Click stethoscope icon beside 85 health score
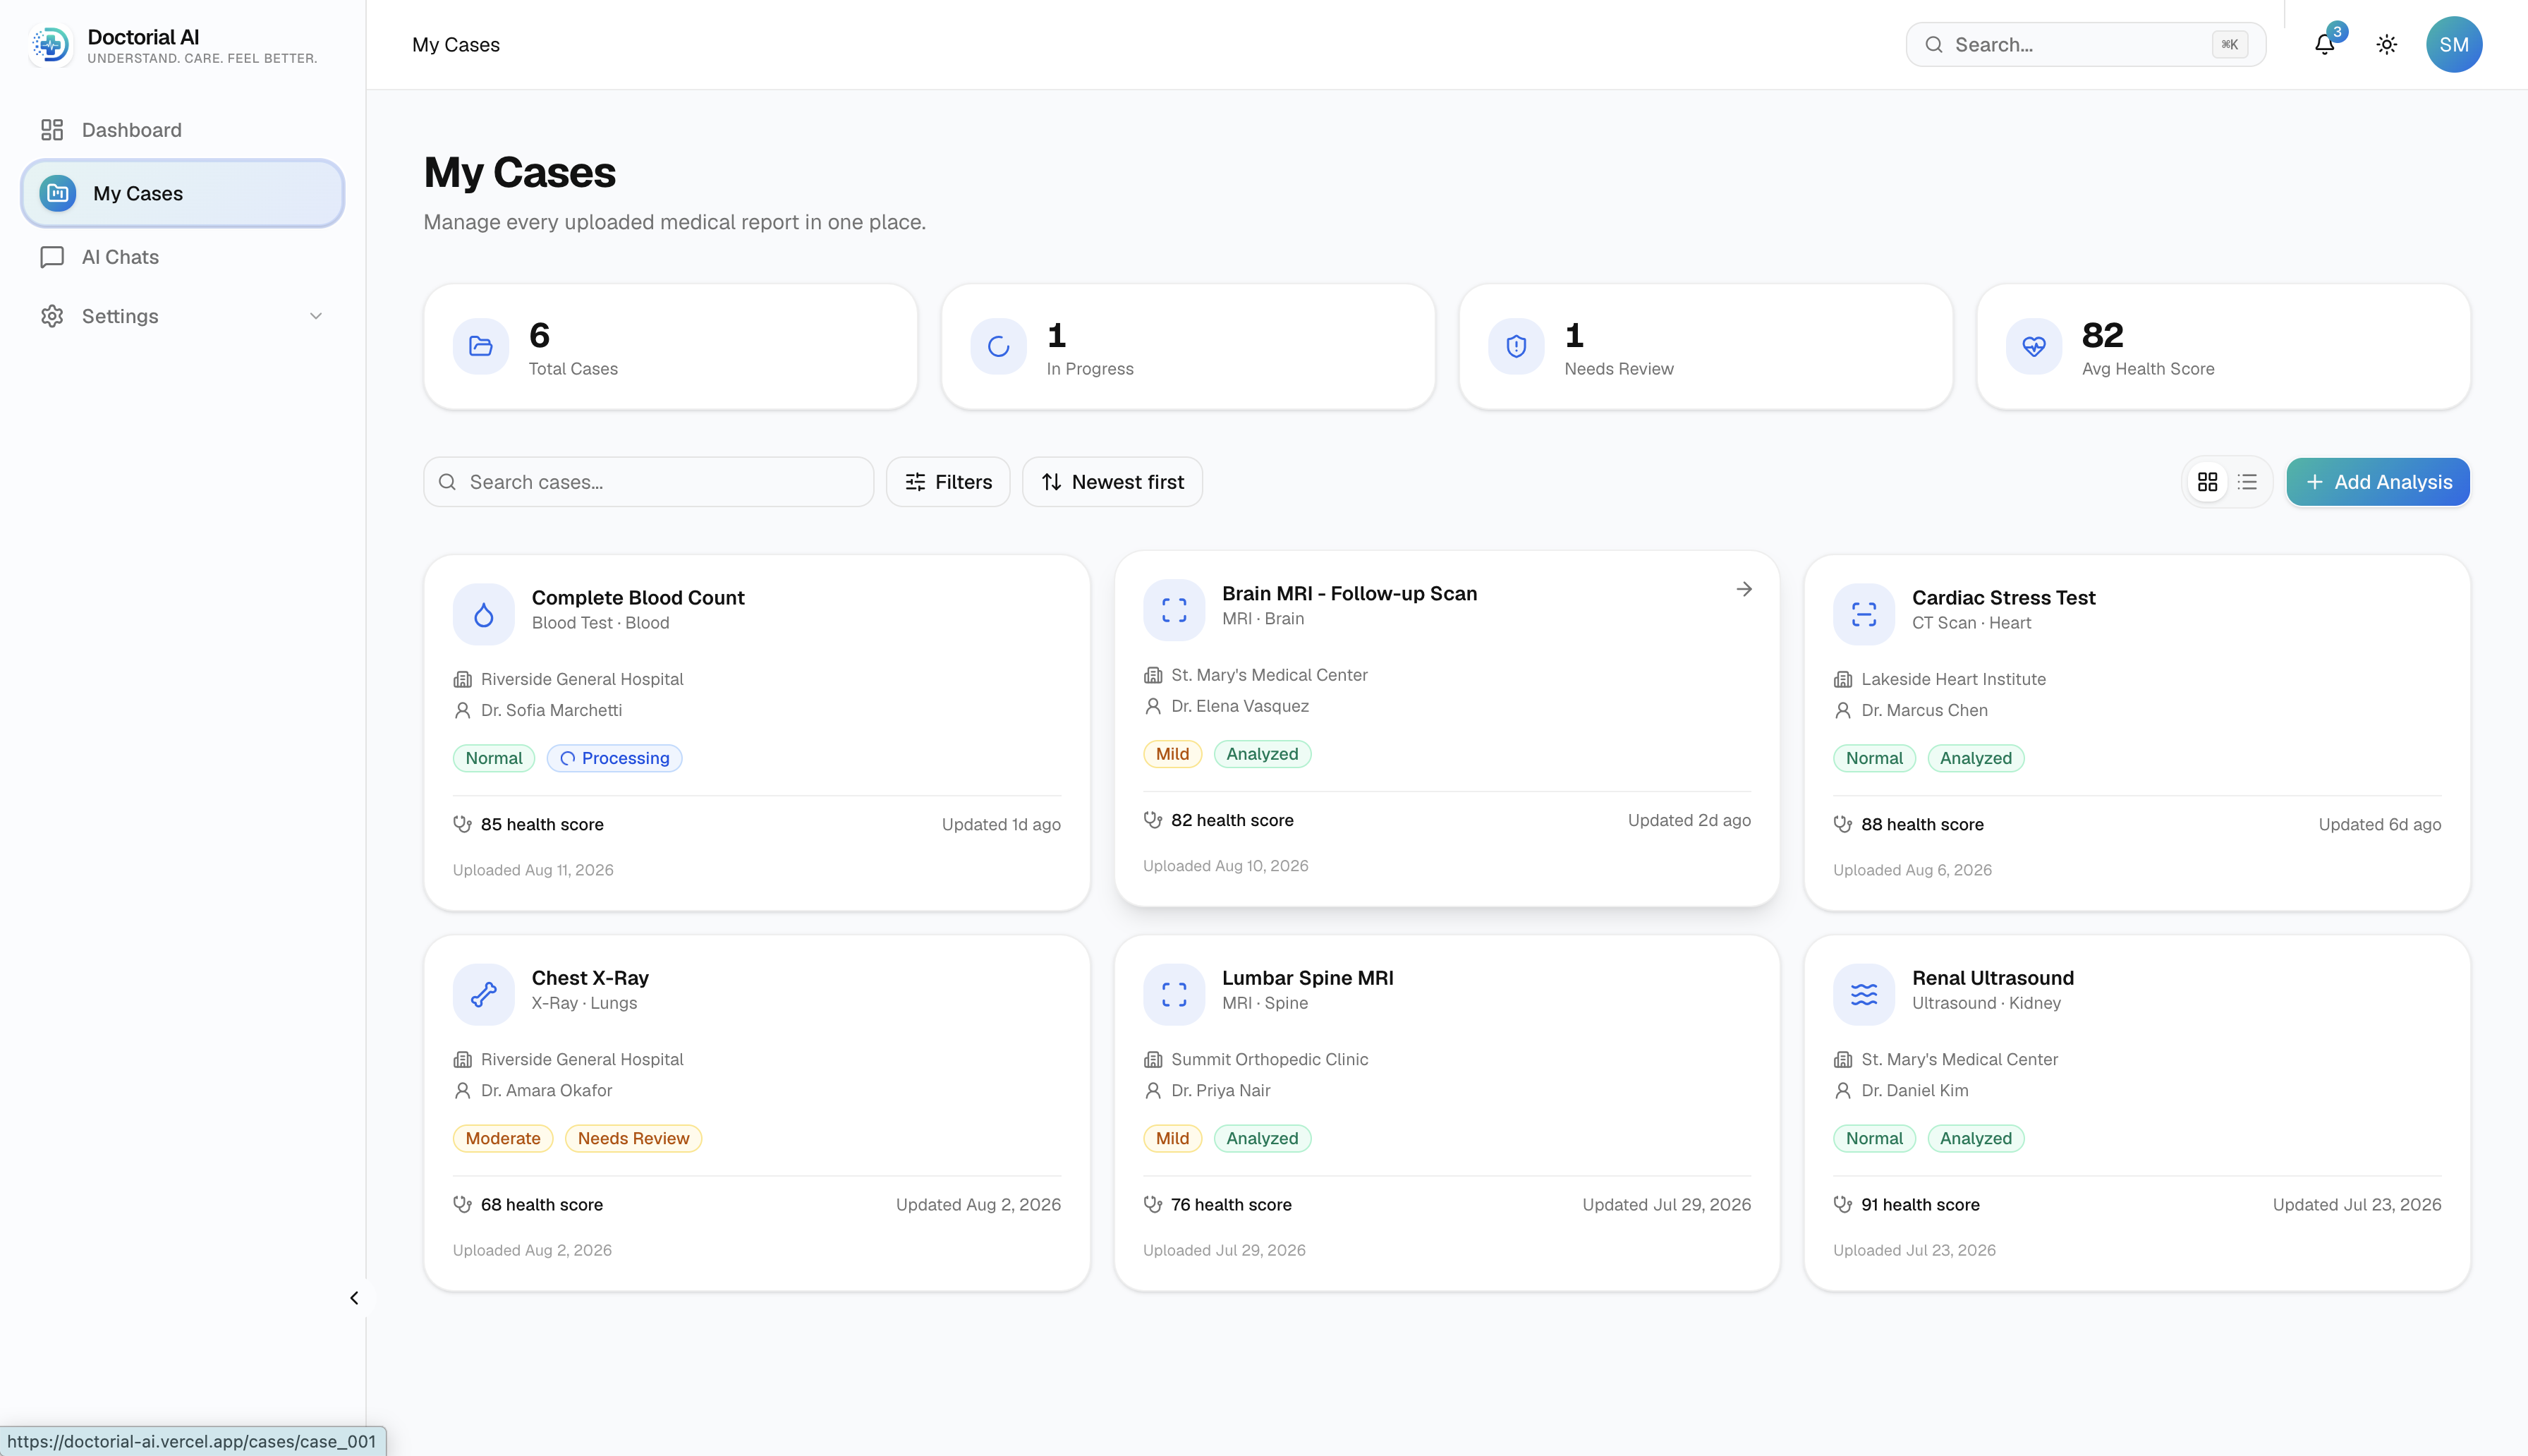2528x1456 pixels. pyautogui.click(x=462, y=824)
